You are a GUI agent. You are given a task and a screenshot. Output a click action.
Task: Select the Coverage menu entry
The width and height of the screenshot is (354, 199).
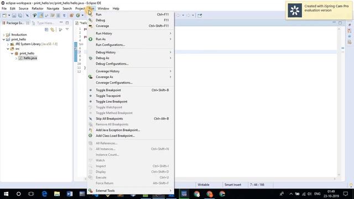tap(131, 26)
